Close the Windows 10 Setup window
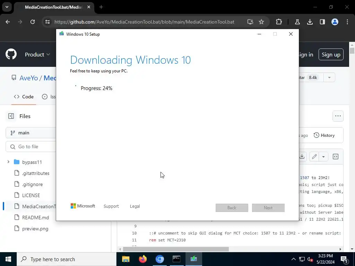Image resolution: width=355 pixels, height=266 pixels. (291, 34)
